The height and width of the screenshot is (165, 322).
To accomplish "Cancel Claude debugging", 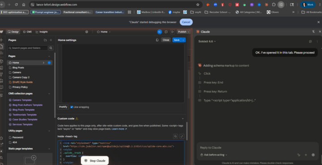I will [x=186, y=22].
